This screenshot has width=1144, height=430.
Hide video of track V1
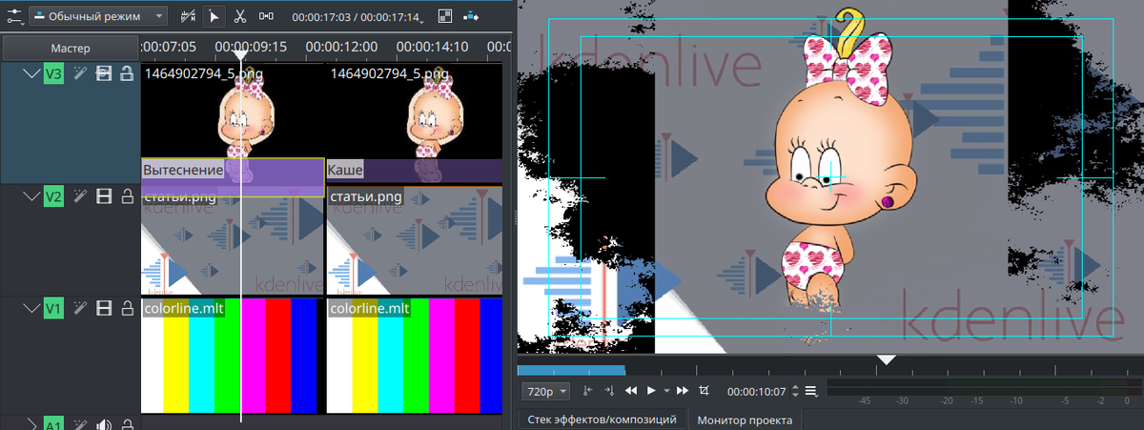tap(104, 308)
